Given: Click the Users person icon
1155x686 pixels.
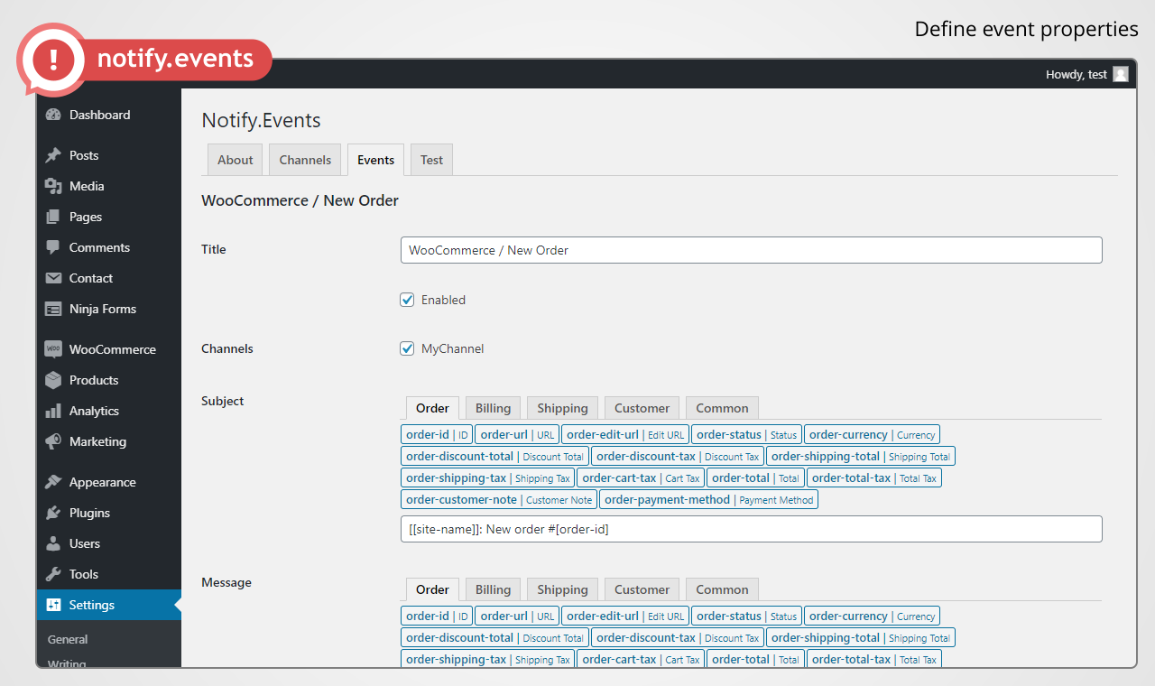Looking at the screenshot, I should click(53, 543).
